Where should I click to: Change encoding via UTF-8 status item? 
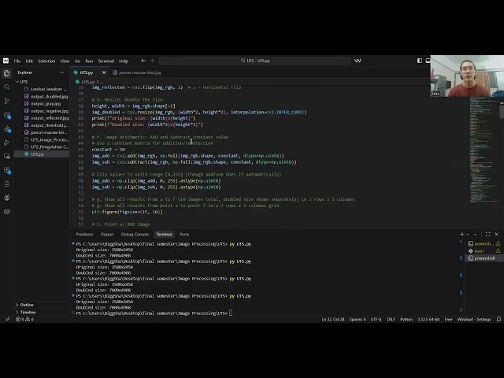(376, 319)
